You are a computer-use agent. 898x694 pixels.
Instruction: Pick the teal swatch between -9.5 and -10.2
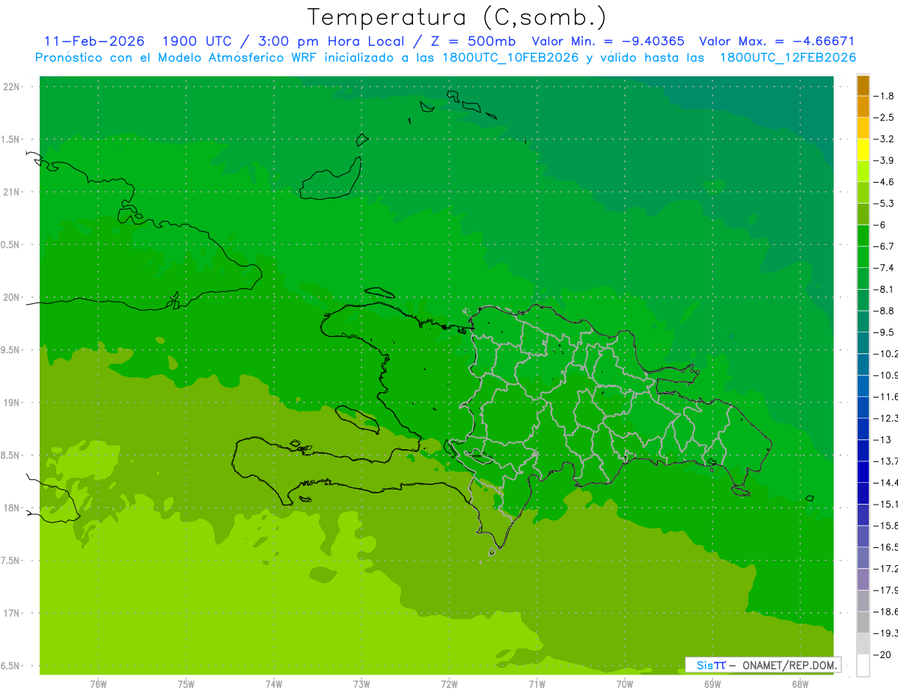click(863, 343)
